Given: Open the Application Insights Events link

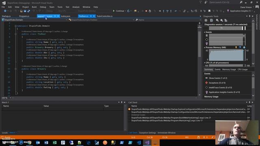Looking at the screenshot, I should point(224,92).
